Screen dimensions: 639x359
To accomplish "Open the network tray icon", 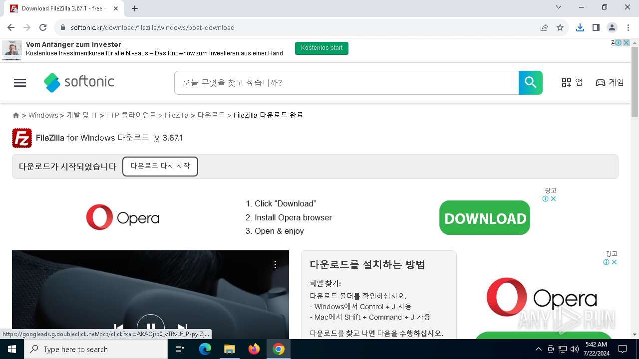I will pos(563,349).
